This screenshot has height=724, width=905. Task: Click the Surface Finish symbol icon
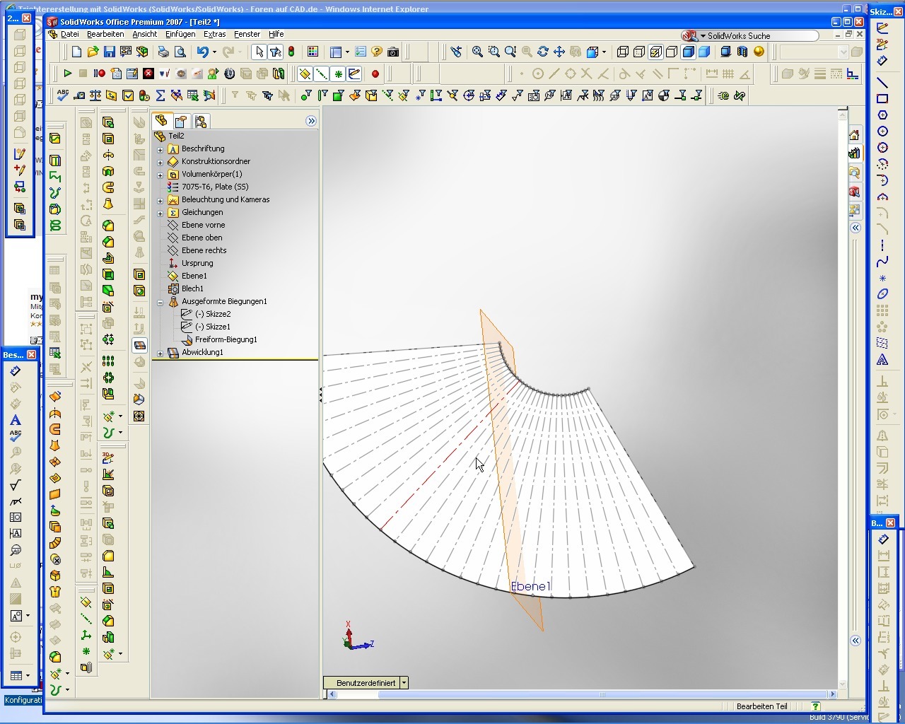(x=16, y=485)
